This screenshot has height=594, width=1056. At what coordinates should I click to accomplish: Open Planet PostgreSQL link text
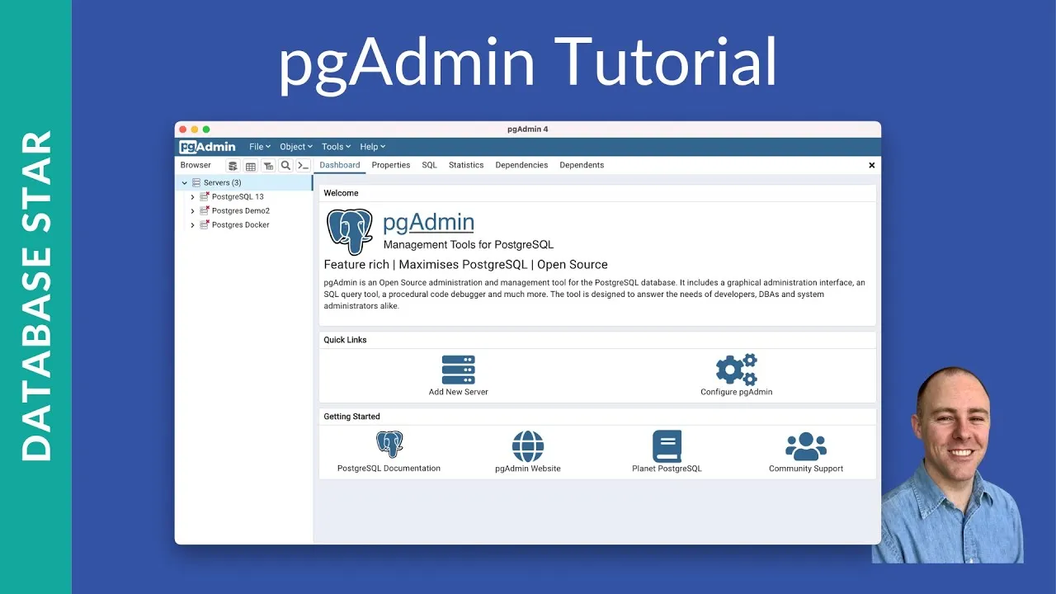pos(667,469)
